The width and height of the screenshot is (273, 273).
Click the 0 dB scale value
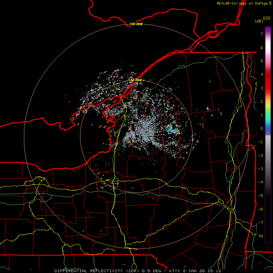(262, 129)
